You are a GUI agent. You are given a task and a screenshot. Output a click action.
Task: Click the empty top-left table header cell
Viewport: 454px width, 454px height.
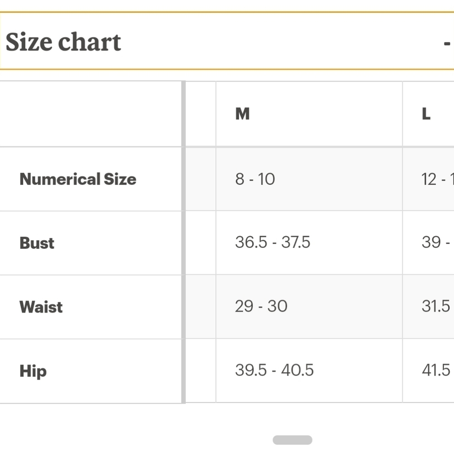(91, 114)
